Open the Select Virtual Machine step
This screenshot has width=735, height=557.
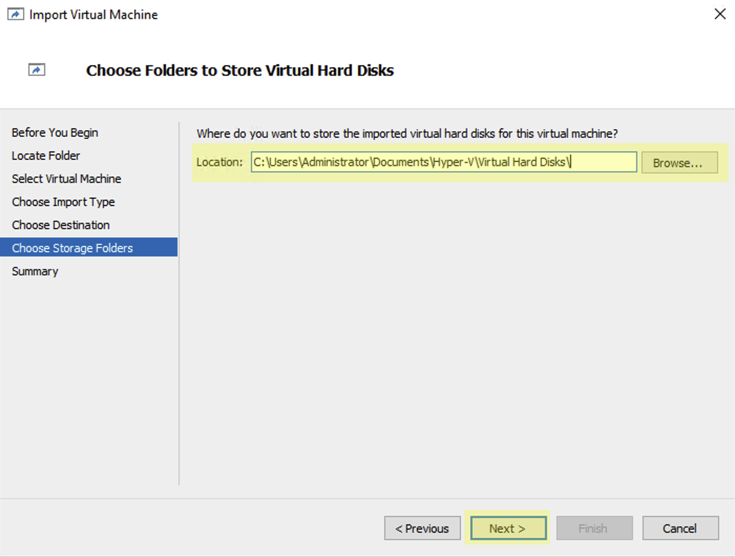[x=67, y=179]
